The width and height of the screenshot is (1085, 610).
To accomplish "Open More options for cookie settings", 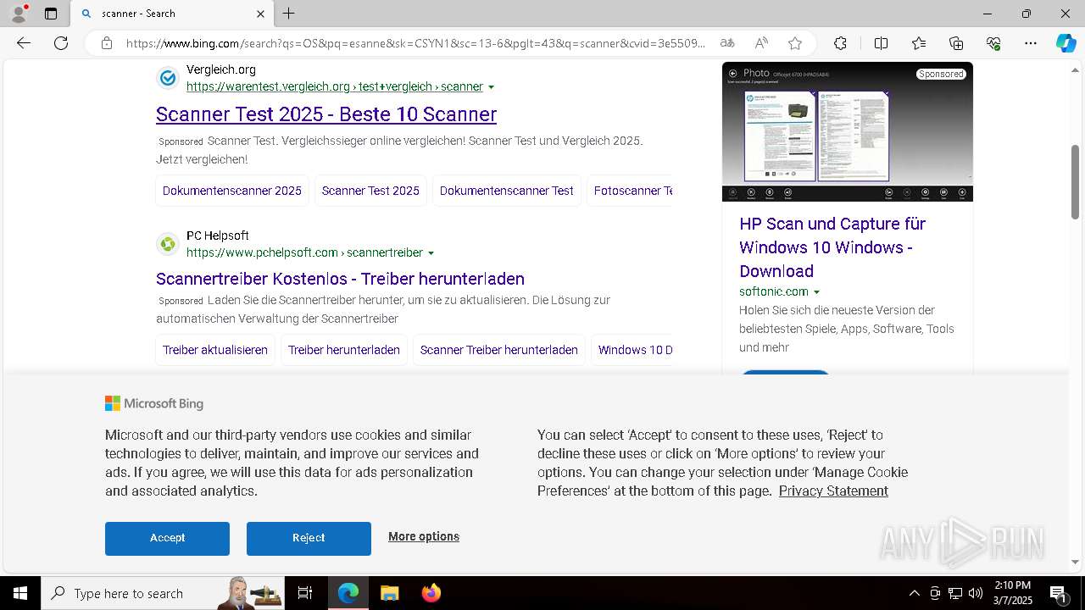I will [424, 536].
